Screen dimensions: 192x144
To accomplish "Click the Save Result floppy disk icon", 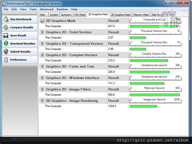I will (x=6, y=36).
